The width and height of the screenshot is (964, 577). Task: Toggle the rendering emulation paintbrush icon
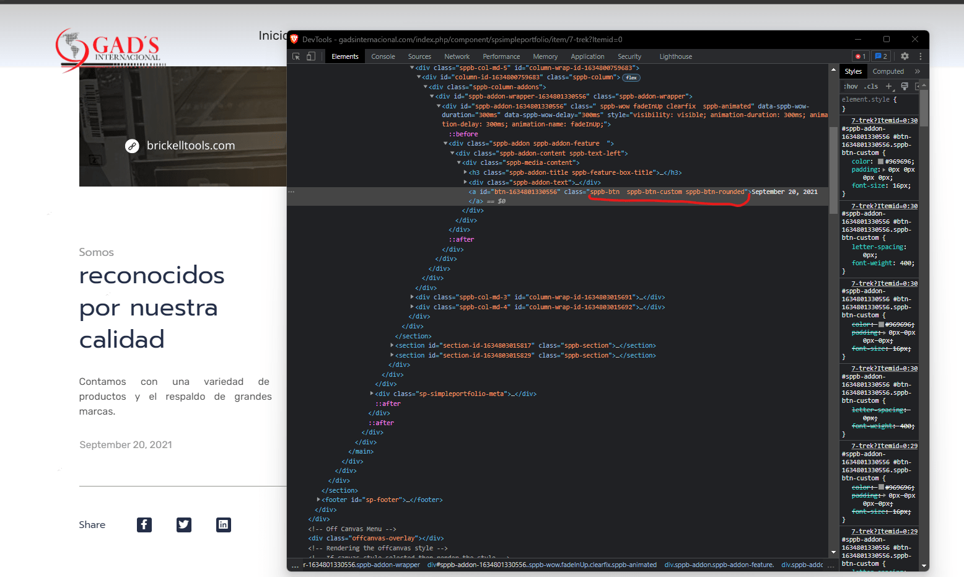coord(905,86)
